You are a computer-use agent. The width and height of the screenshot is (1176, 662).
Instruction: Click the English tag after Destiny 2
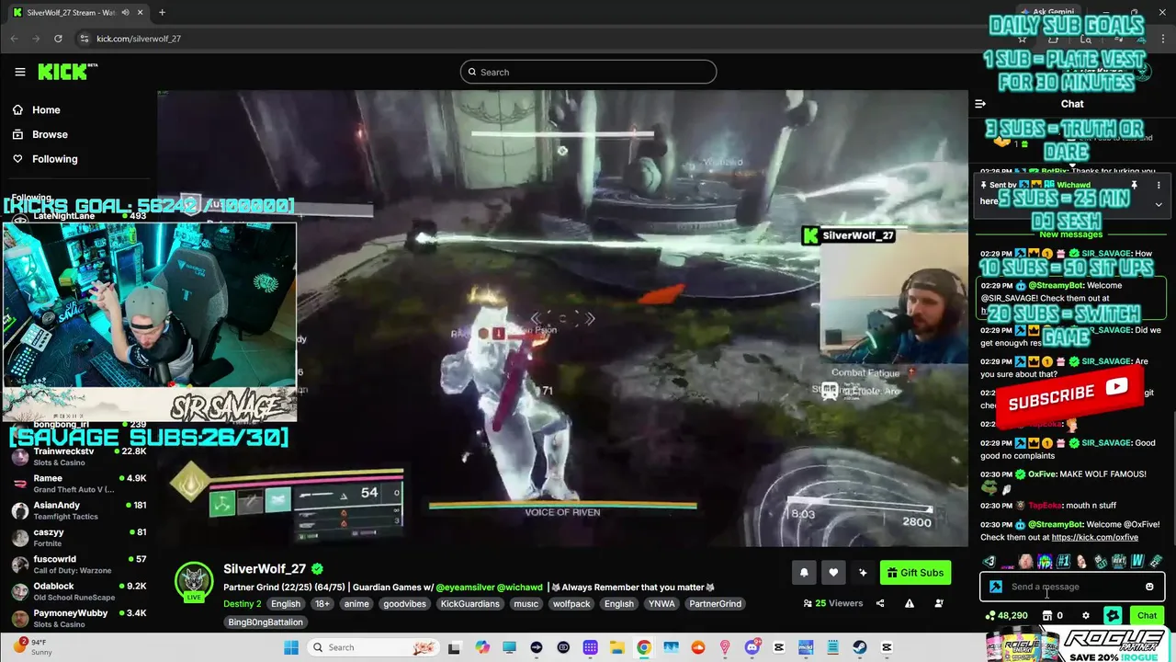(x=286, y=604)
